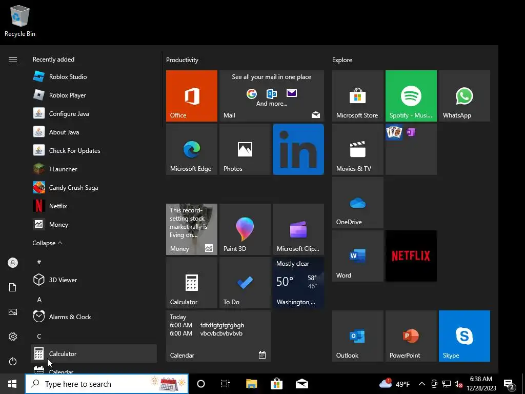The height and width of the screenshot is (394, 525).
Task: Open Task View on taskbar
Action: point(226,384)
